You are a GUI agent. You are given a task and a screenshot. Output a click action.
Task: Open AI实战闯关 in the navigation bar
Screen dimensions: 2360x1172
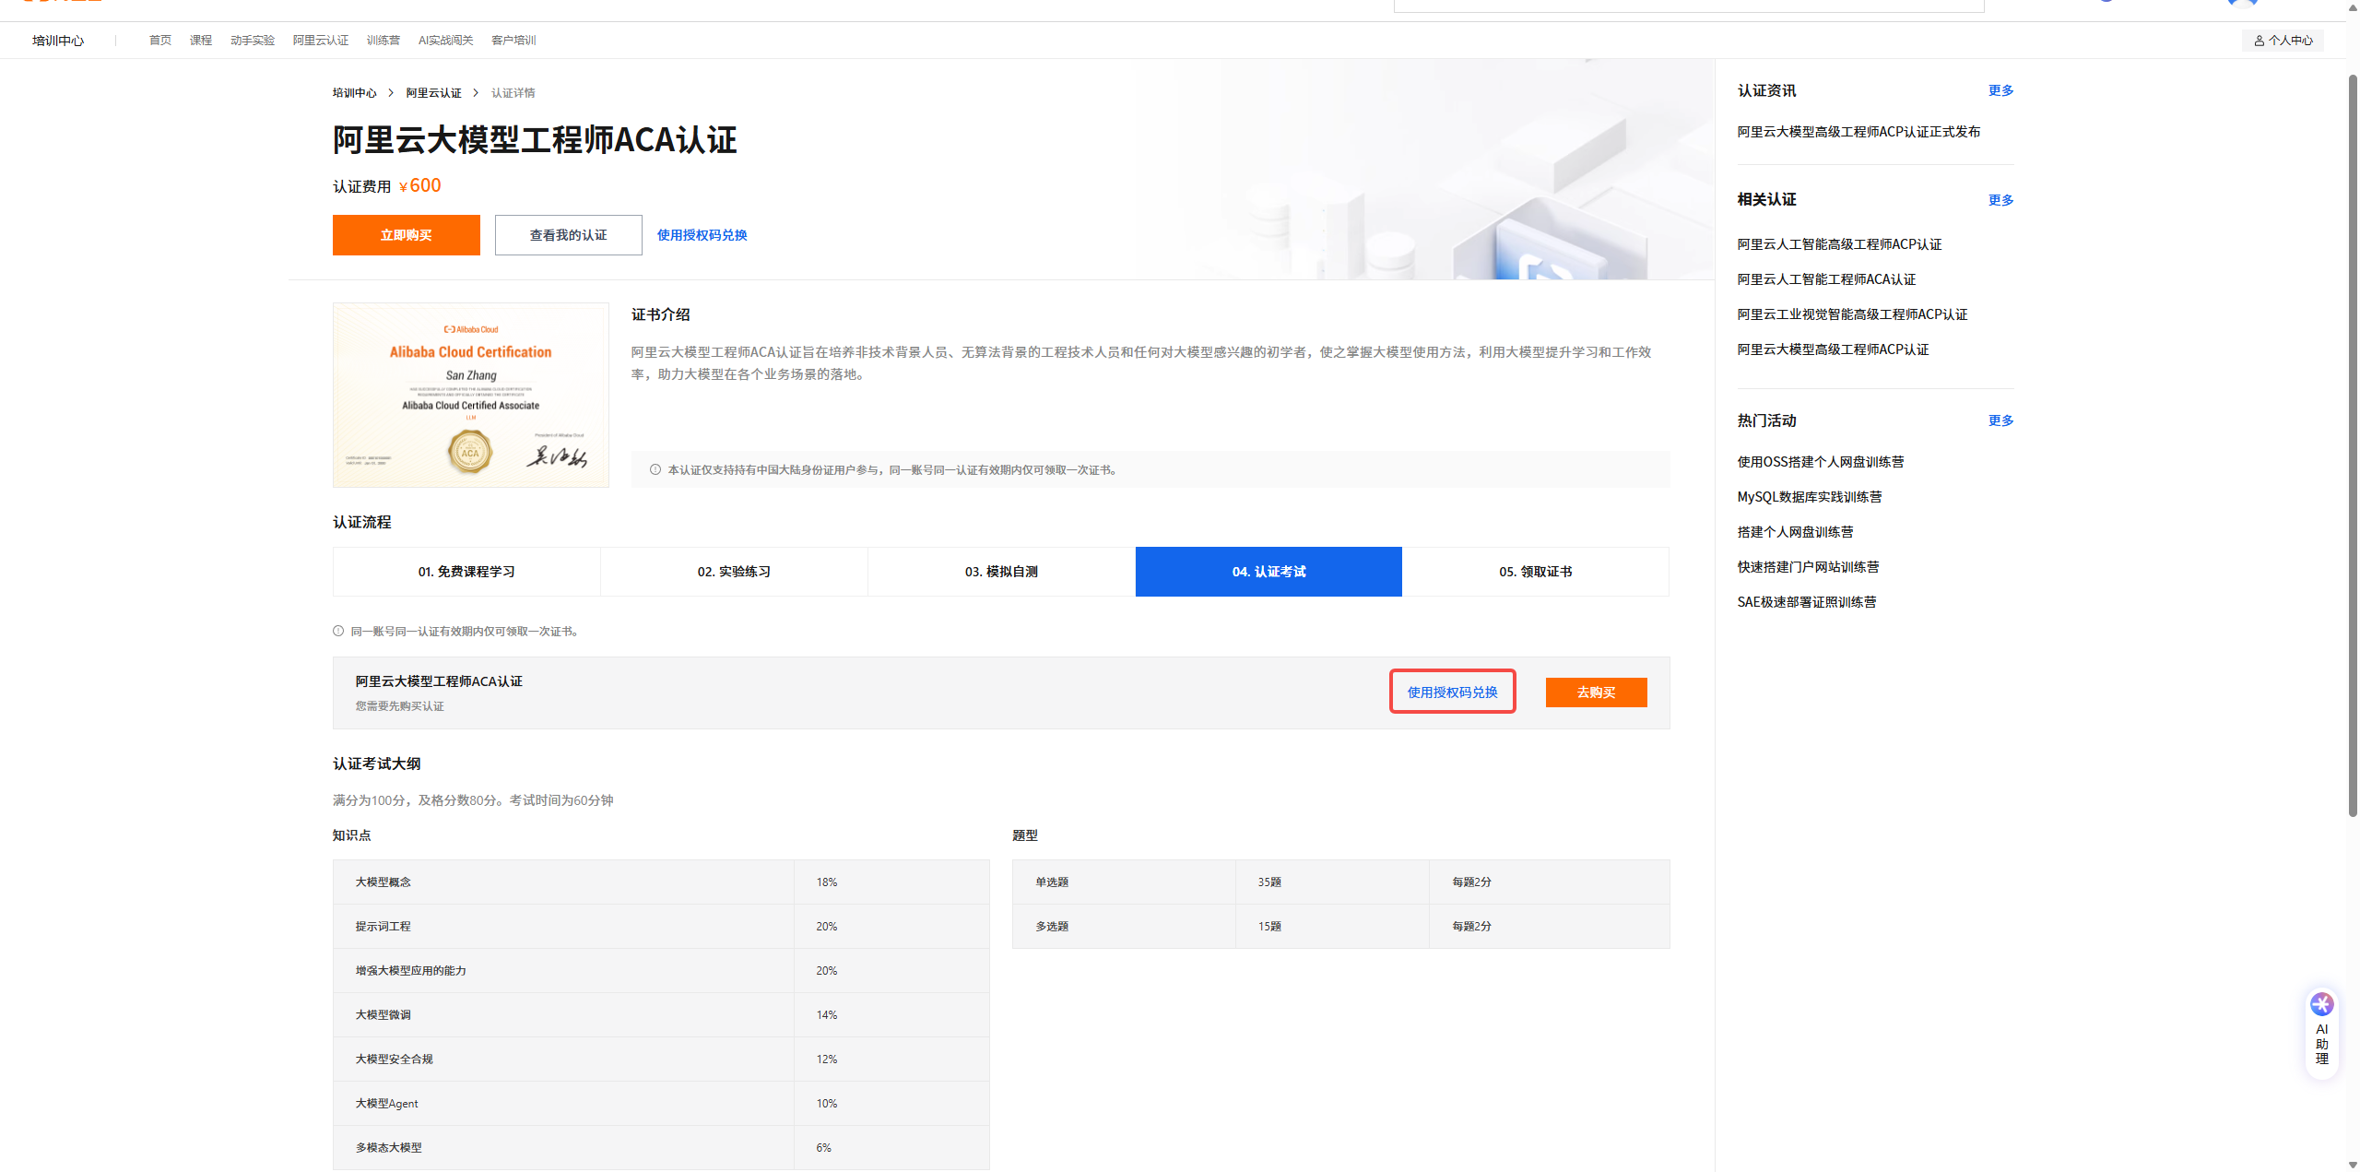tap(445, 41)
